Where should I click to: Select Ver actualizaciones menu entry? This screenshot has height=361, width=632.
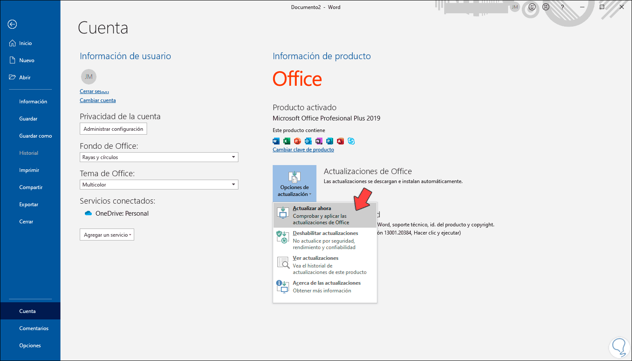[325, 265]
